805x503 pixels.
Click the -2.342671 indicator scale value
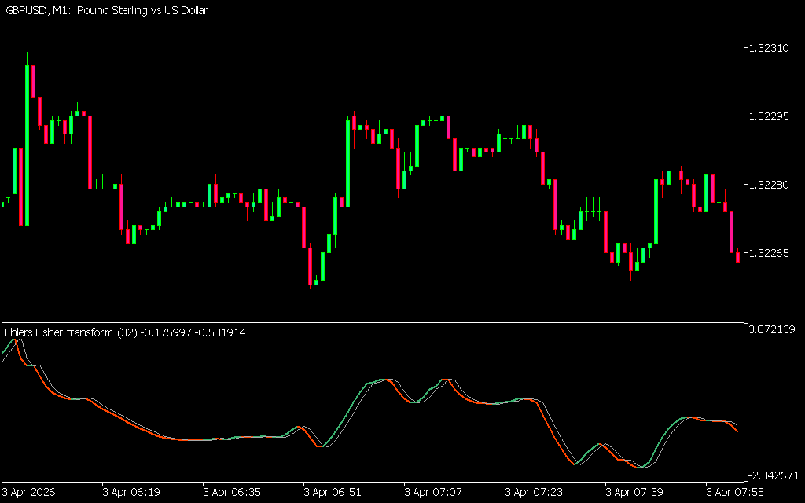774,475
